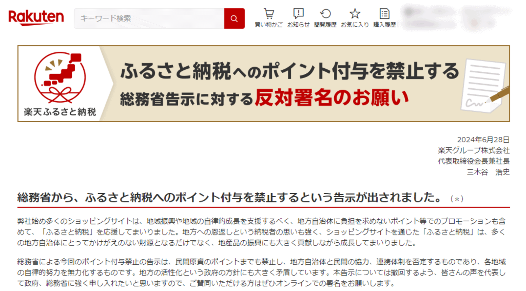The width and height of the screenshot is (526, 291).
Task: Click the text 代表取締役会長兼社長
Action: click(x=474, y=161)
